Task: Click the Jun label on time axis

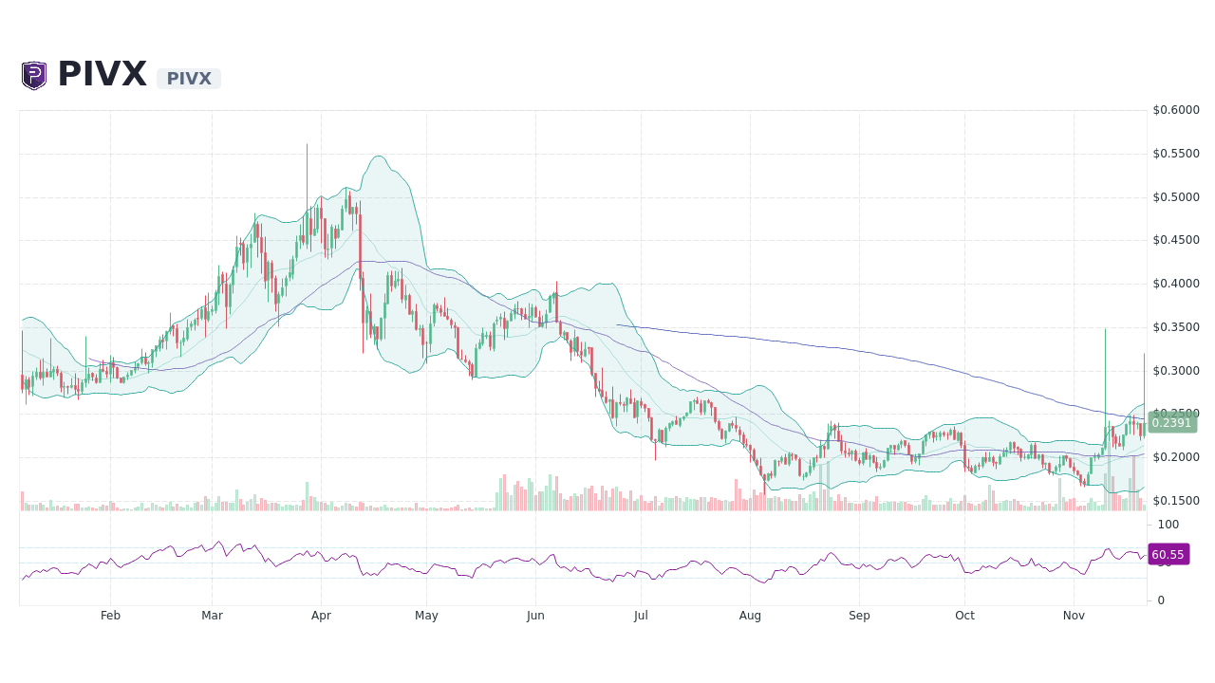Action: pos(535,616)
